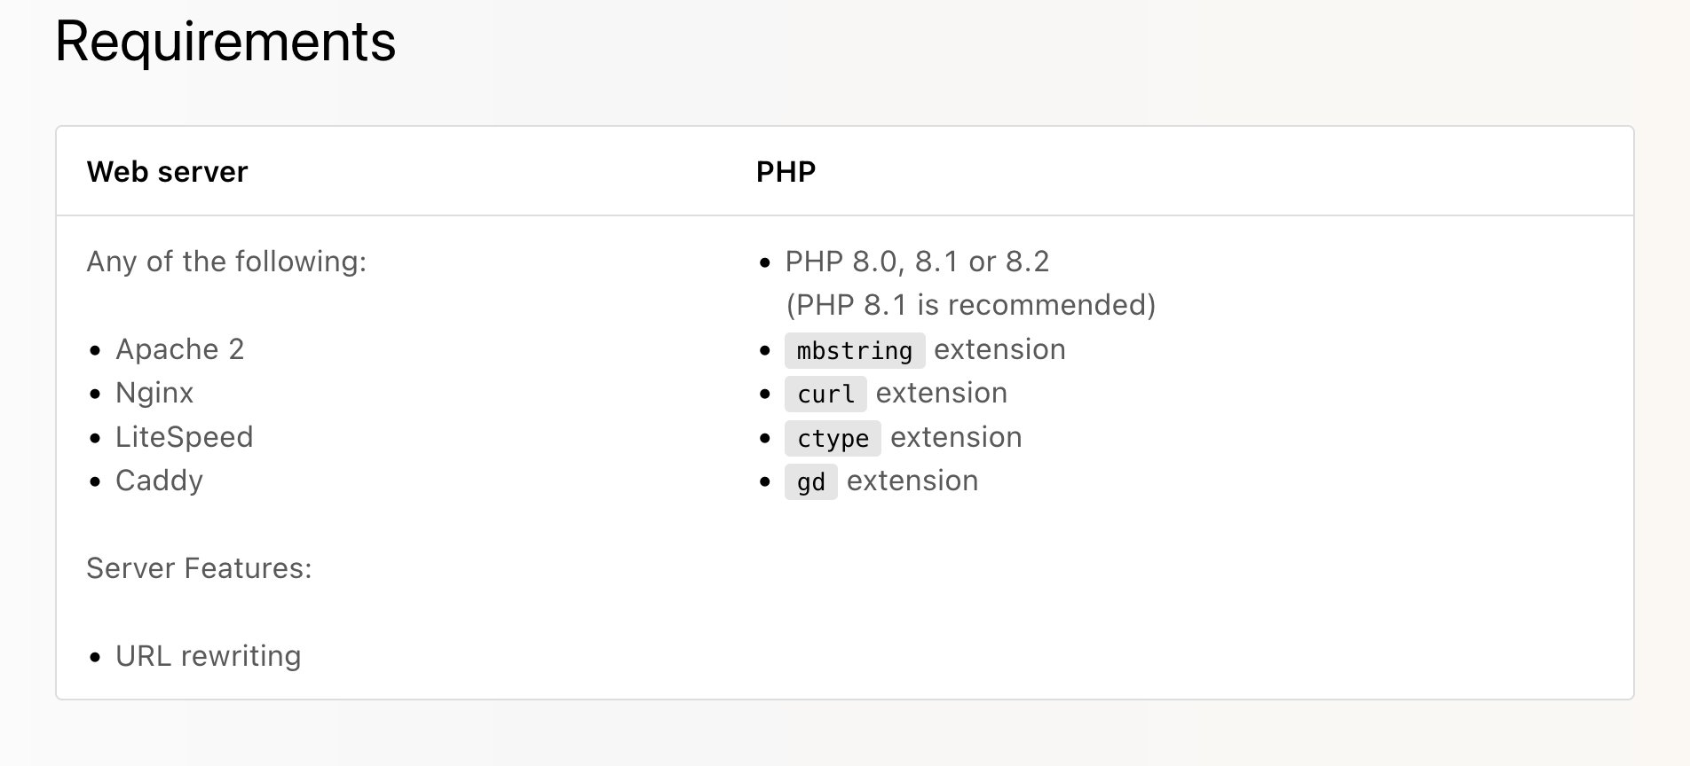Select the LiteSpeed list item
Viewport: 1690px width, 766px height.
185,437
